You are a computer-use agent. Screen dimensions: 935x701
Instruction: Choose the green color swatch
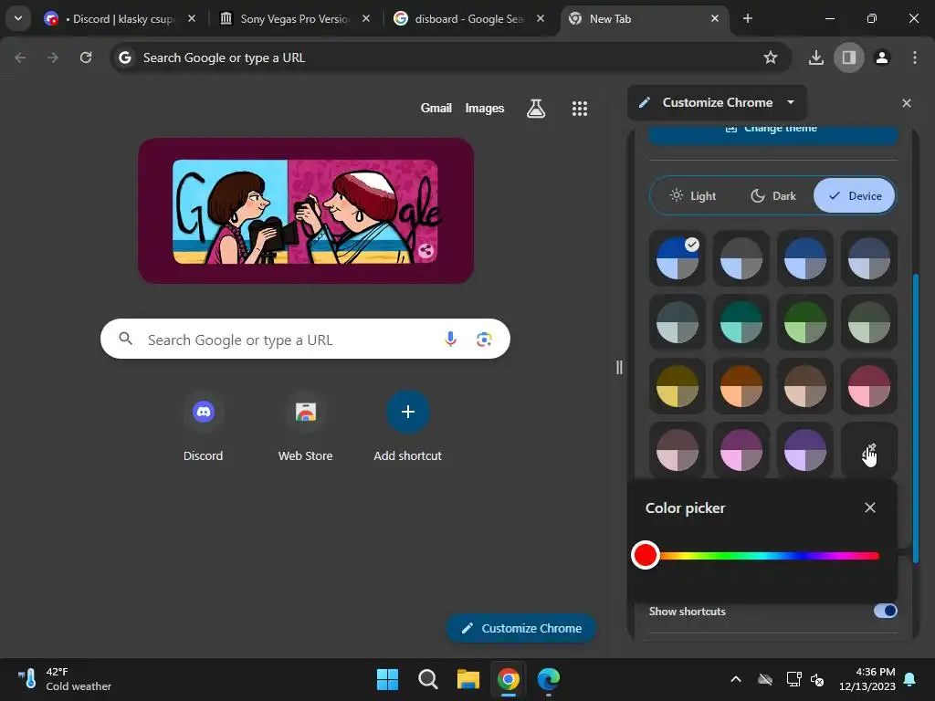coord(805,322)
